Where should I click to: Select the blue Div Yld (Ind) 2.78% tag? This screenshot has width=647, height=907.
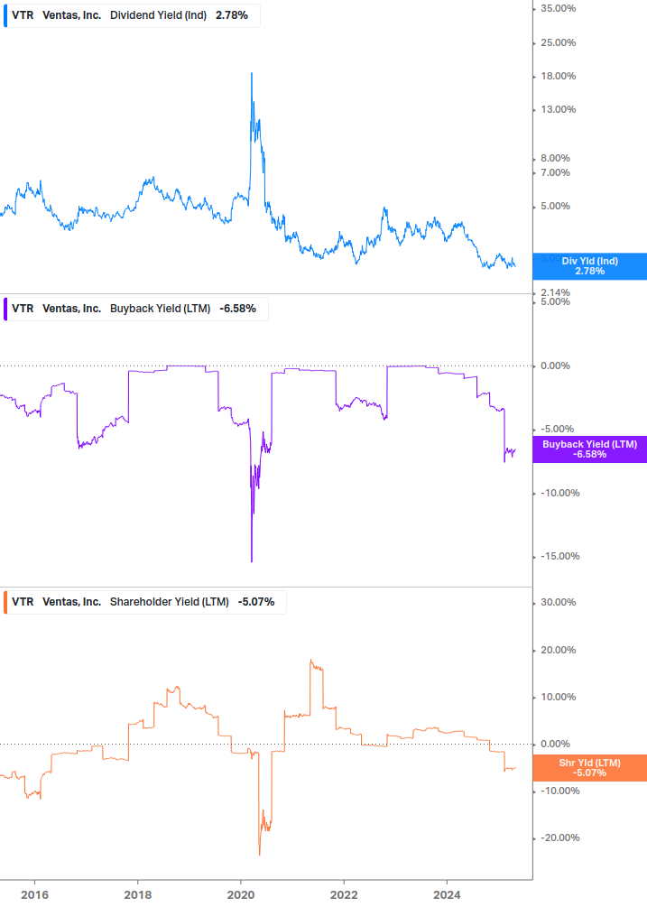point(590,266)
